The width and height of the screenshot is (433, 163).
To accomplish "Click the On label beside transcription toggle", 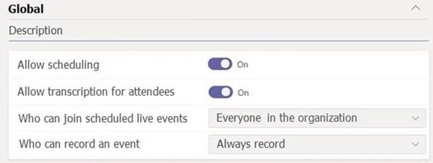I will (243, 93).
